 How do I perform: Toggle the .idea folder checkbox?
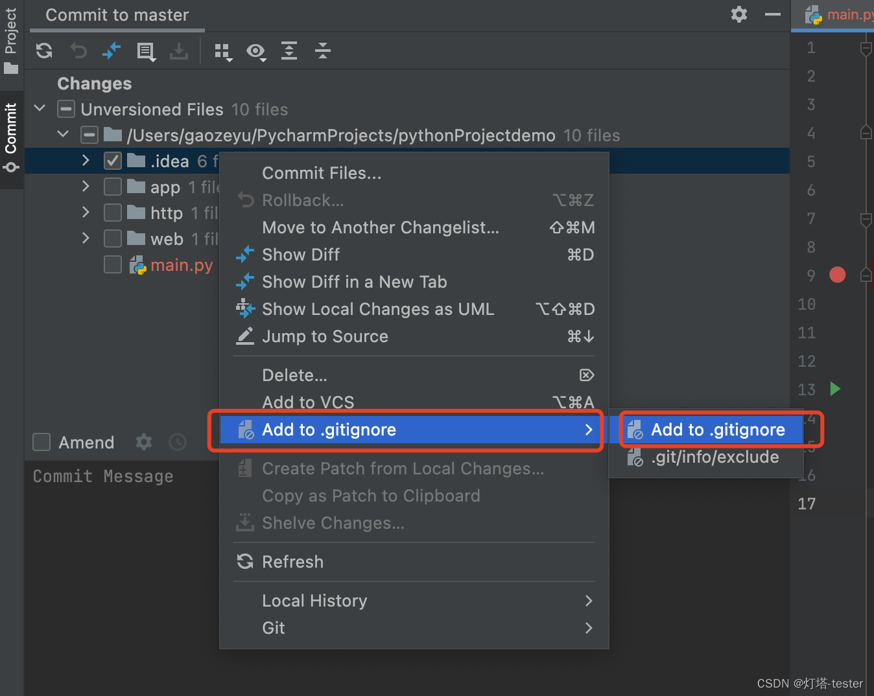(113, 161)
